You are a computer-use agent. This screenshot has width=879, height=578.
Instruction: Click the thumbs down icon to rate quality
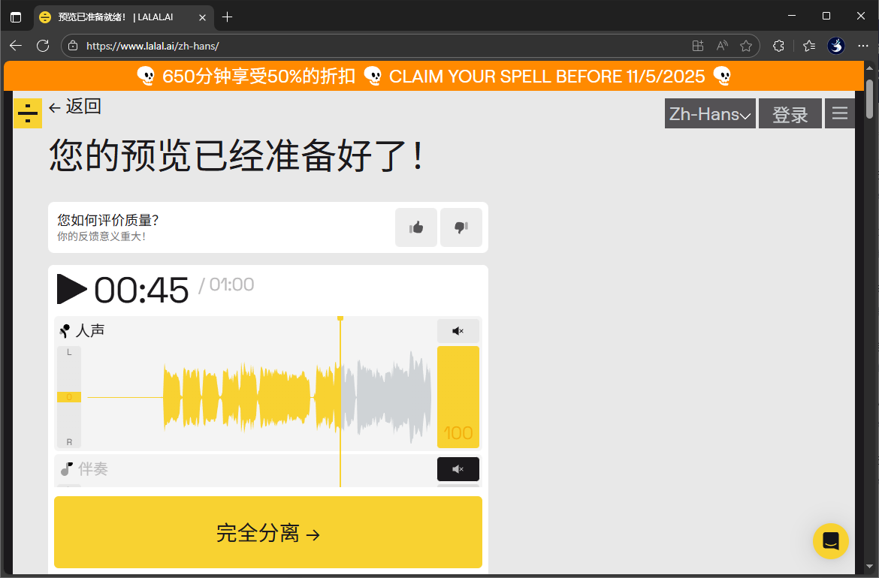click(461, 227)
